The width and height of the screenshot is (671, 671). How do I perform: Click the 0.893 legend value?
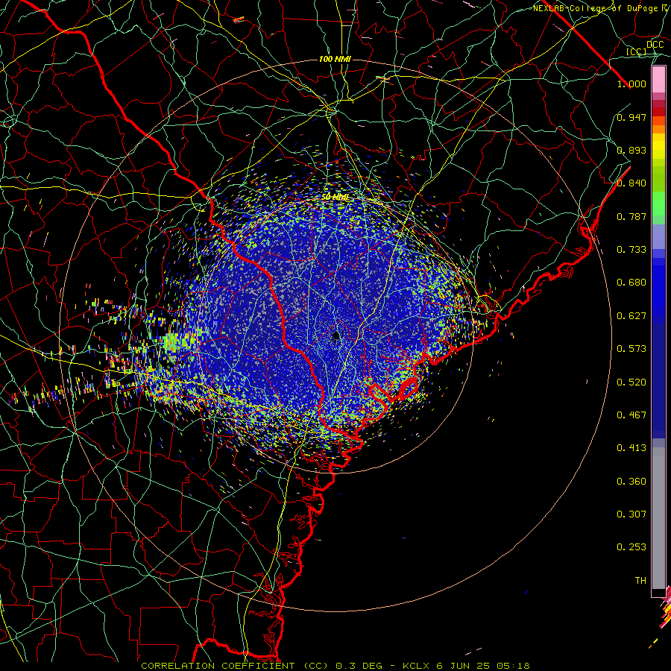point(631,150)
